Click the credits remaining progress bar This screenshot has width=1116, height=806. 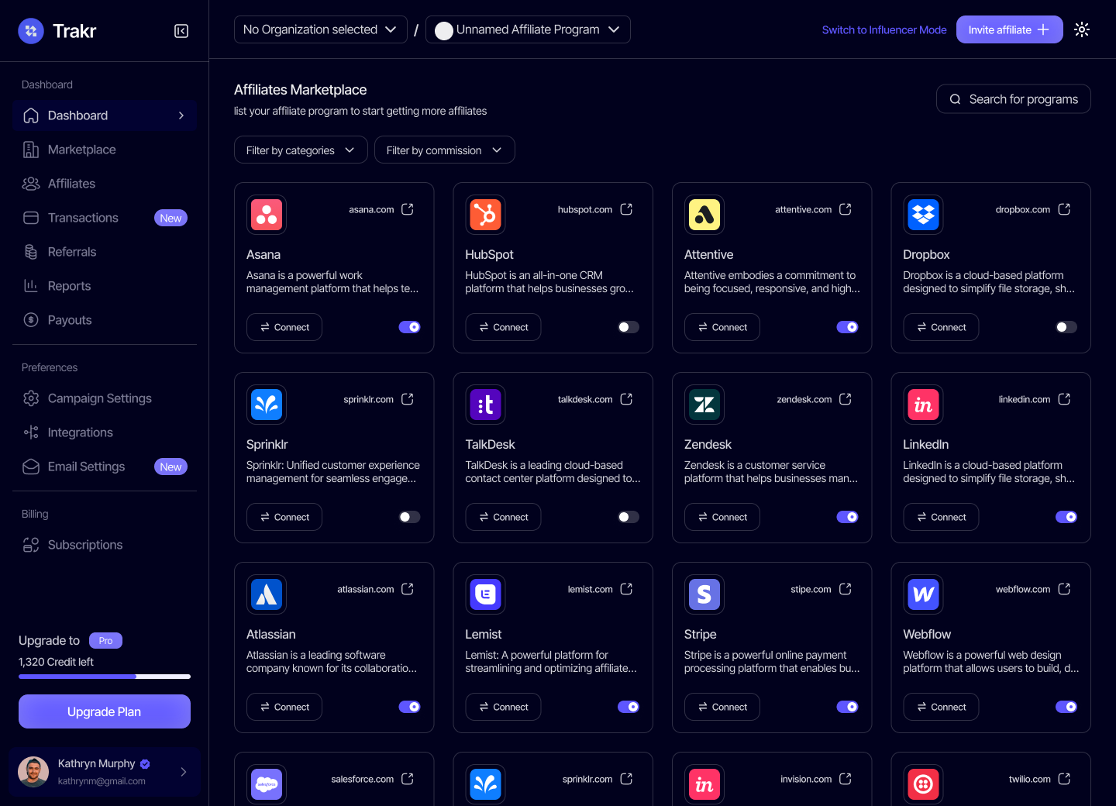tap(105, 677)
